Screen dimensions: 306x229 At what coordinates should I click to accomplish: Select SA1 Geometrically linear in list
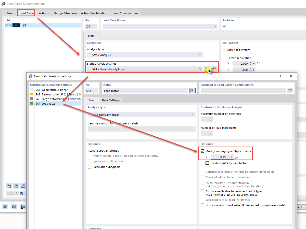(55, 90)
